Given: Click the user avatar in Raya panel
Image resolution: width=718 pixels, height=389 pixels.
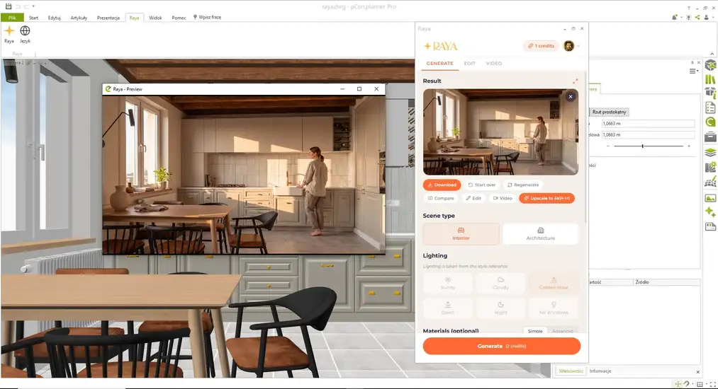Looking at the screenshot, I should tap(568, 46).
